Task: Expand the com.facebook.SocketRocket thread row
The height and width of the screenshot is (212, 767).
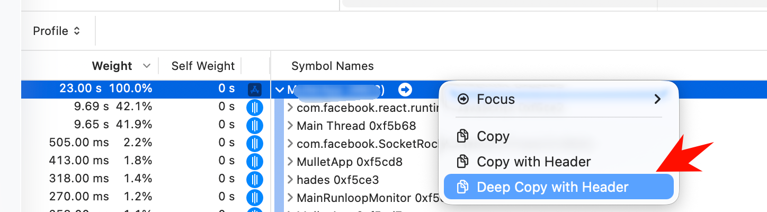Action: 290,144
